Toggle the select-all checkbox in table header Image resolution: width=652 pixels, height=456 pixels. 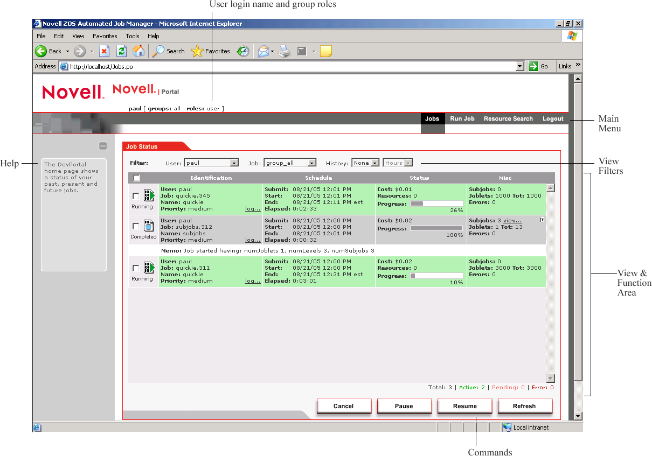pos(137,178)
